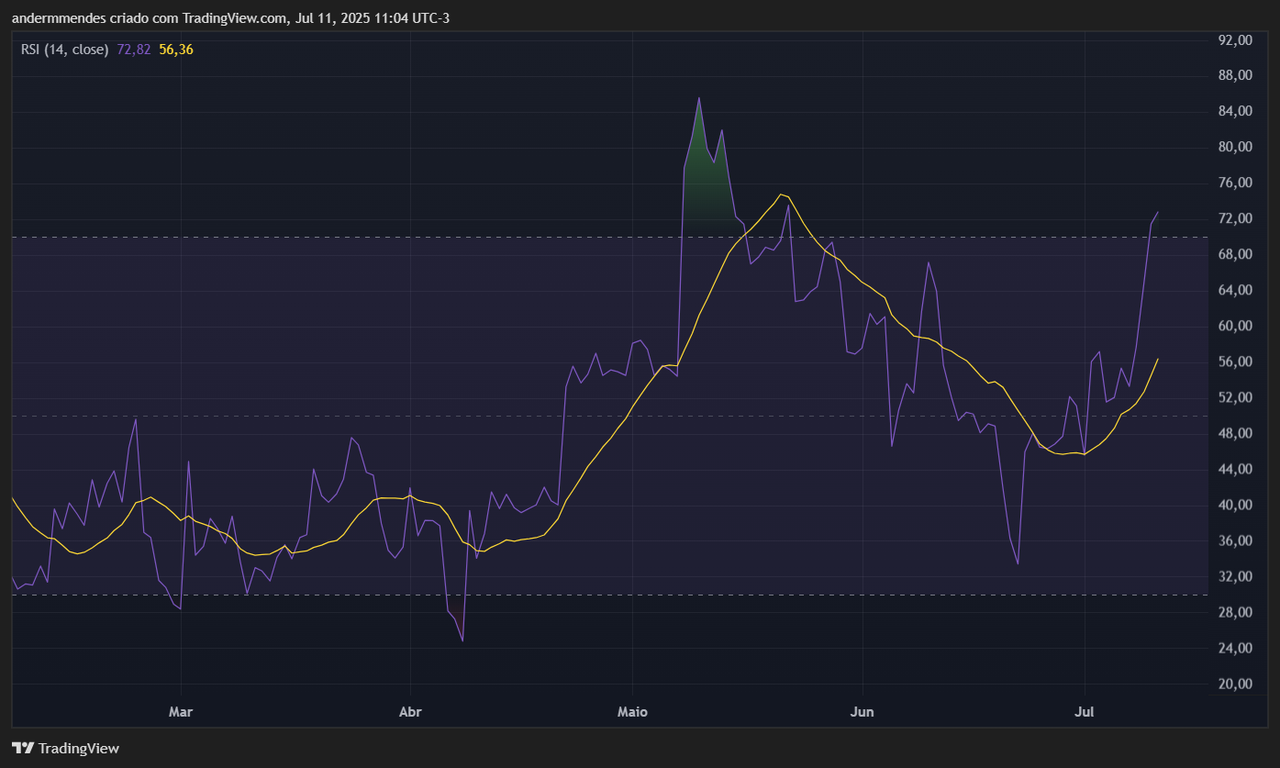This screenshot has height=768, width=1280.
Task: Click the 80,00 price scale label
Action: pos(1235,147)
